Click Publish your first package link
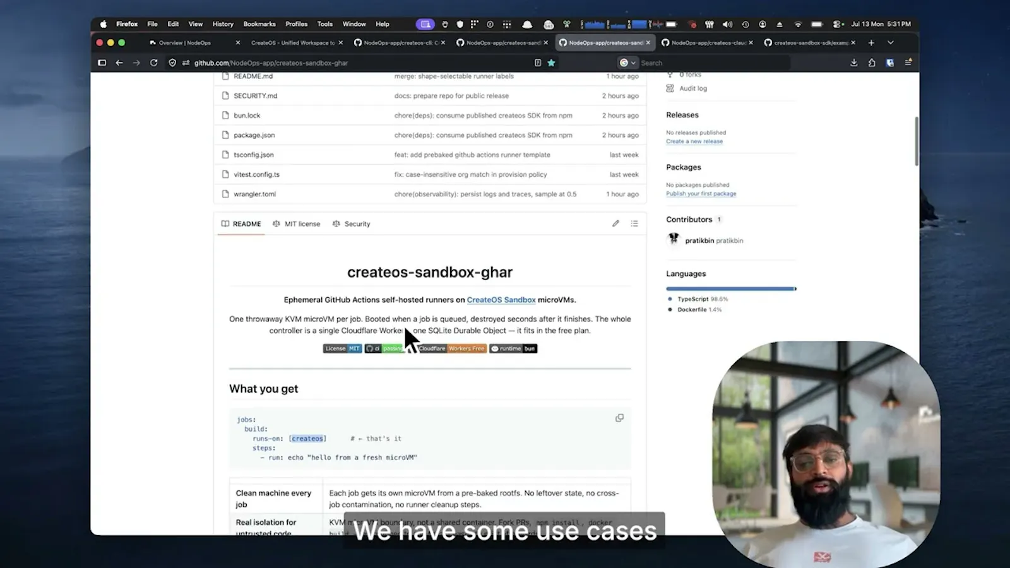This screenshot has width=1010, height=568. [701, 194]
